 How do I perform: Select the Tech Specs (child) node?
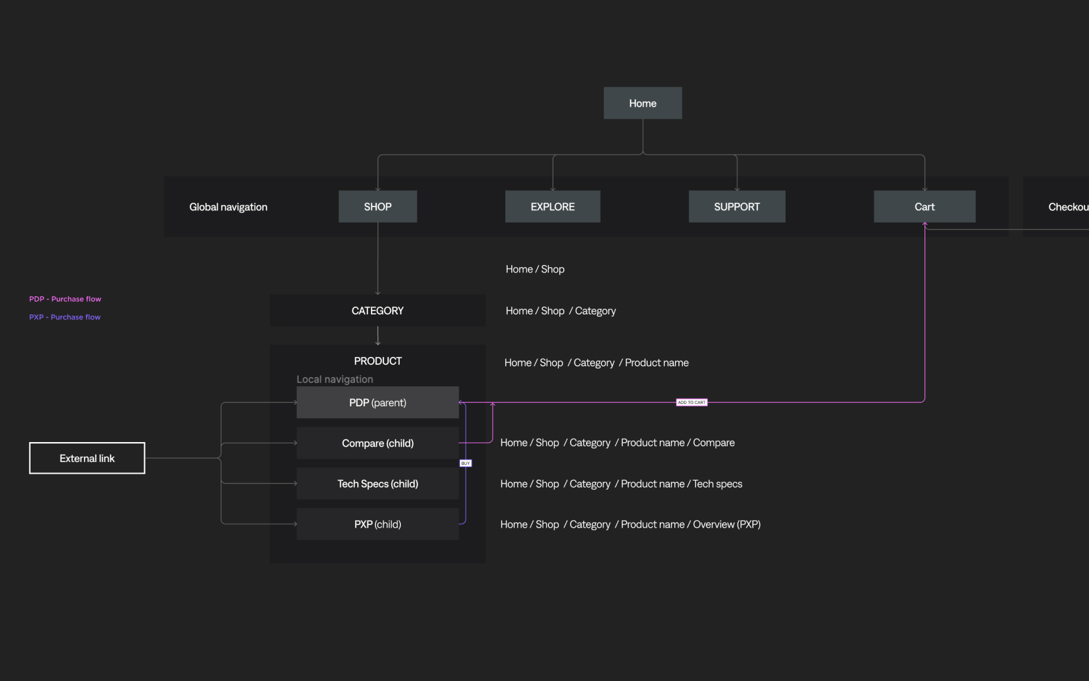point(378,484)
